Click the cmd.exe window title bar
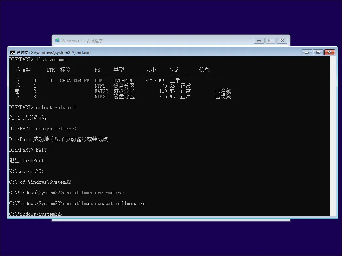This screenshot has height=256, width=342. click(x=167, y=52)
